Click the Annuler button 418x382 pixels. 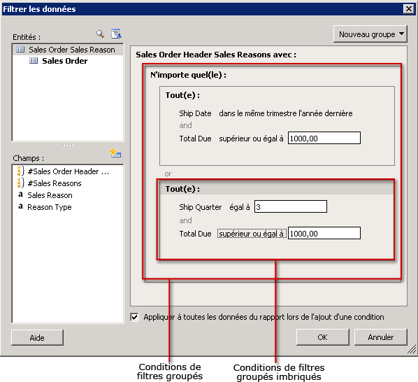(x=381, y=337)
